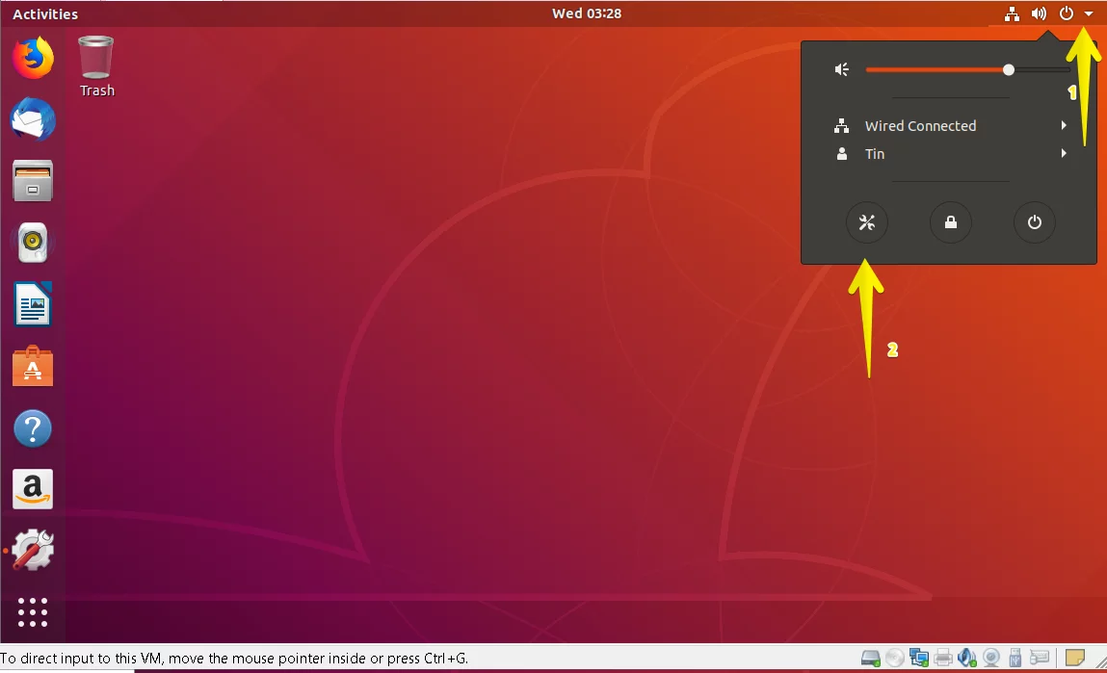Expand the Wired Connected submenu
1107x673 pixels.
tap(949, 125)
